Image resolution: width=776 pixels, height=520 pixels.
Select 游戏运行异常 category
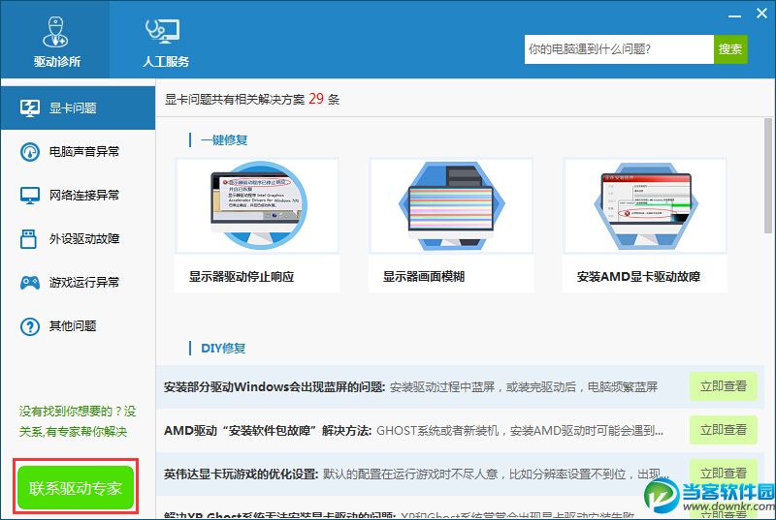pyautogui.click(x=79, y=283)
